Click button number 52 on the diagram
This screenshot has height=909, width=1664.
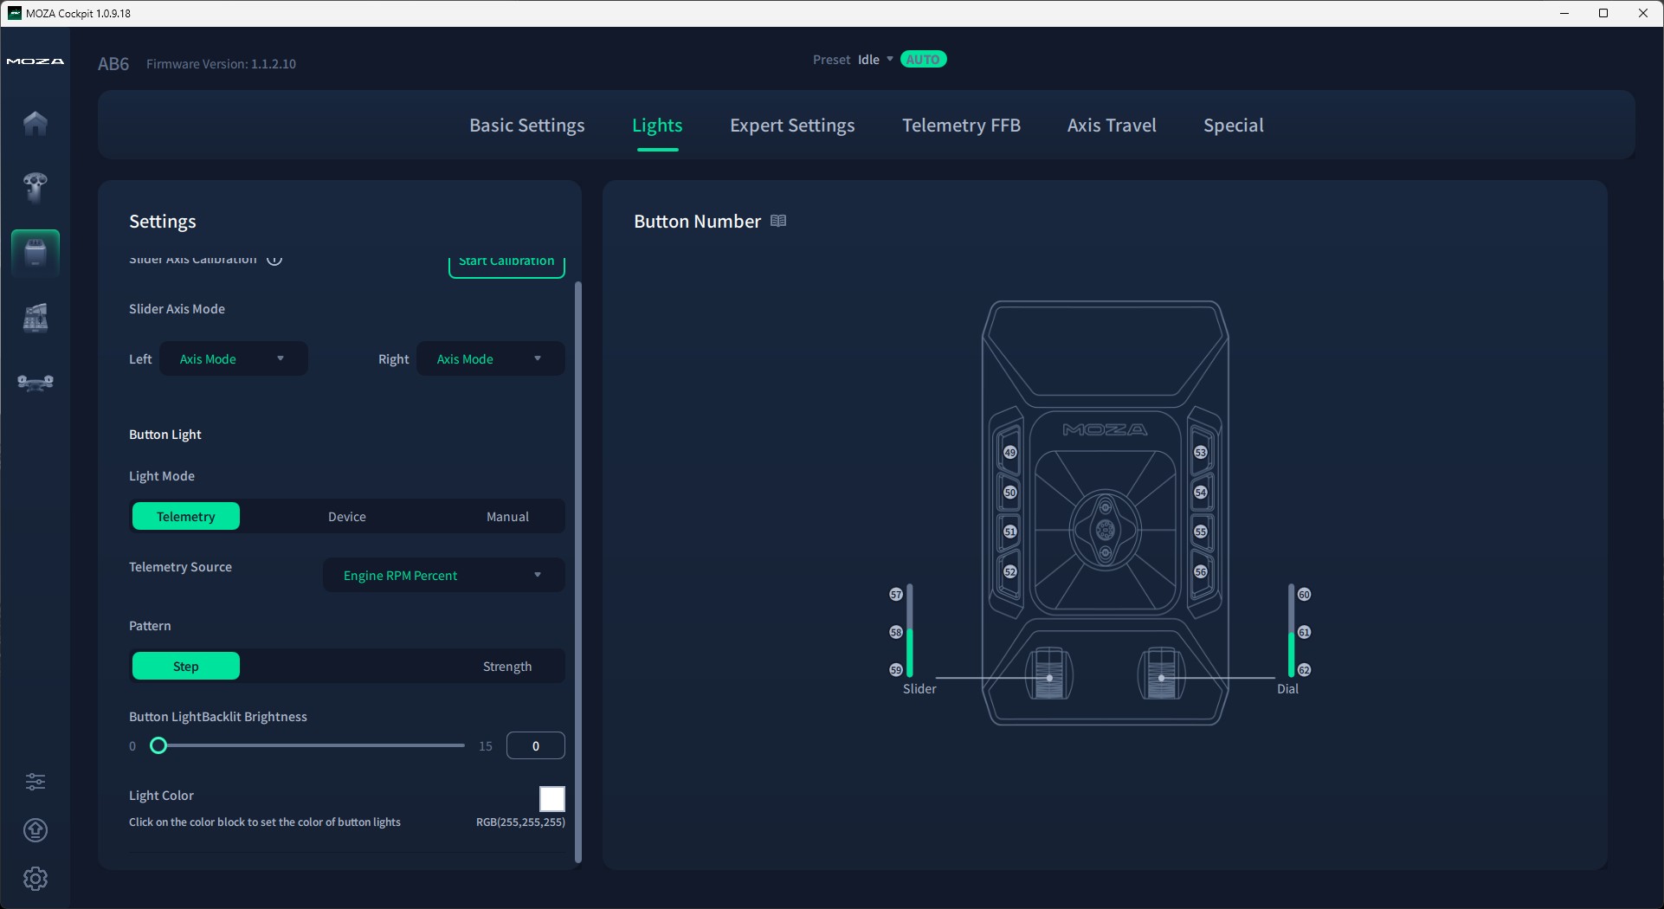1010,571
